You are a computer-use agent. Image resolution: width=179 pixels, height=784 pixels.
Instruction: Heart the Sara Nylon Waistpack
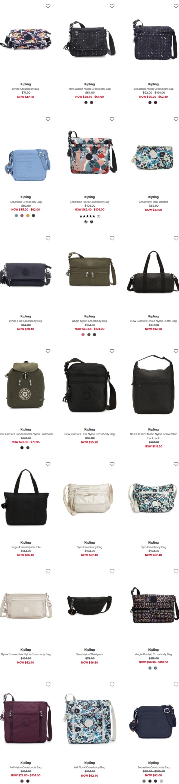point(112,571)
